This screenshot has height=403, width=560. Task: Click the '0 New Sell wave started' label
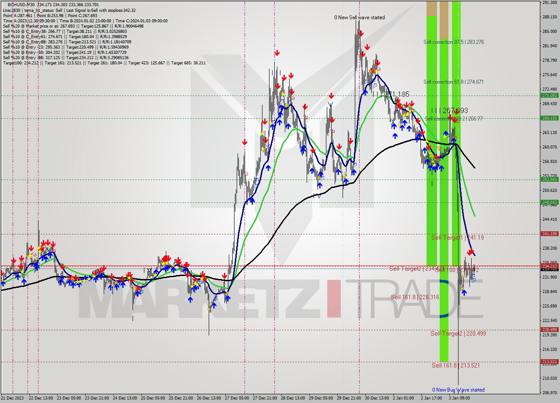[360, 18]
